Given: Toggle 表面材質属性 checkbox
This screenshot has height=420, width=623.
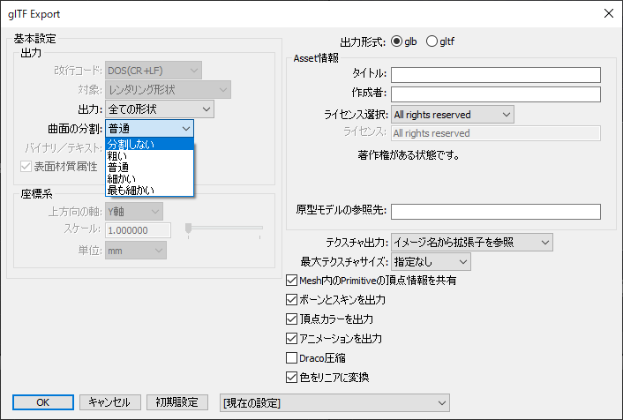Looking at the screenshot, I should pyautogui.click(x=26, y=166).
